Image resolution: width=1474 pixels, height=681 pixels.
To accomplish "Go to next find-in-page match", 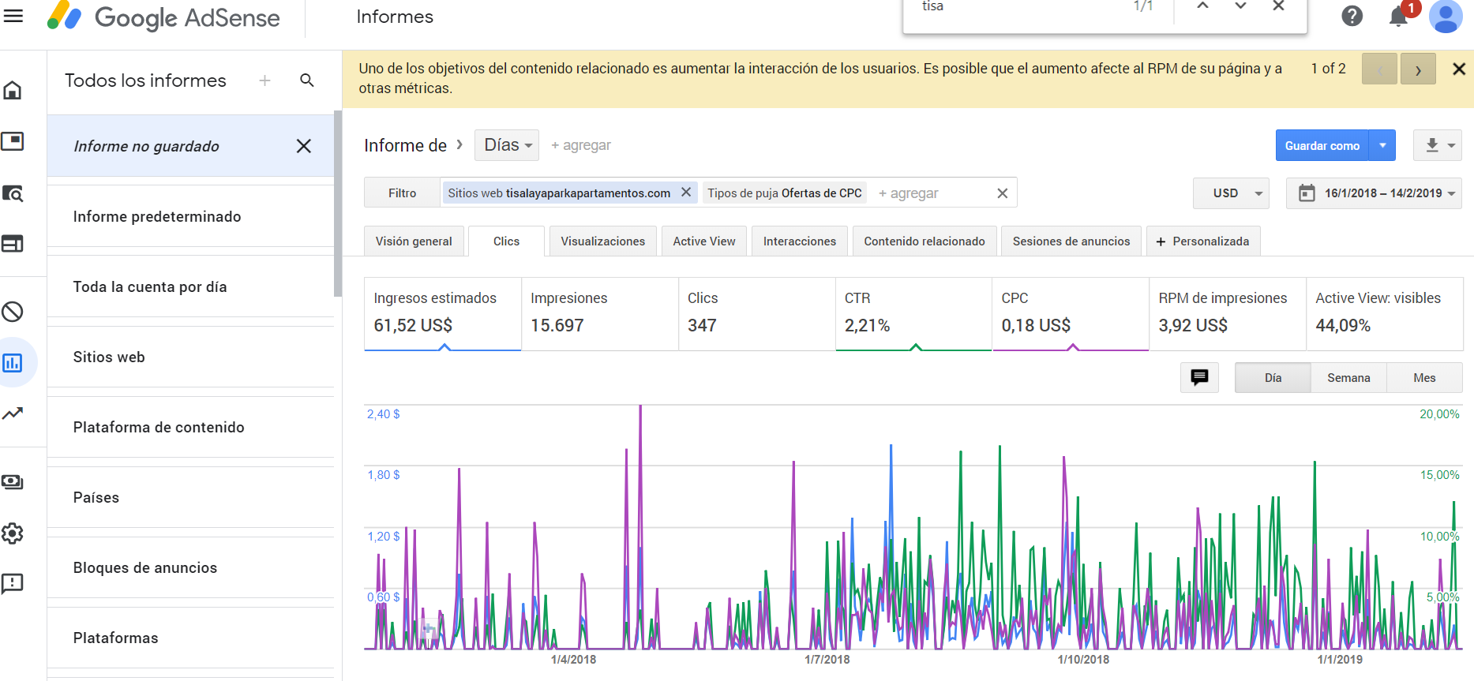I will [x=1241, y=6].
